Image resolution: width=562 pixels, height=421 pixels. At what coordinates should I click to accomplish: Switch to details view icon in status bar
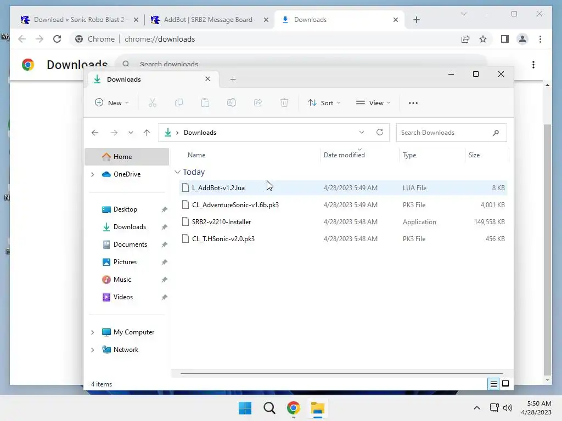pos(493,384)
